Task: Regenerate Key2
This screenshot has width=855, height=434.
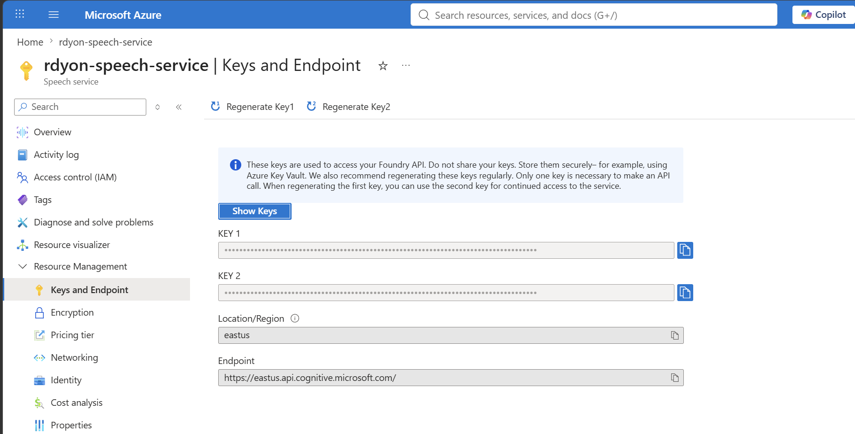Action: (x=348, y=107)
